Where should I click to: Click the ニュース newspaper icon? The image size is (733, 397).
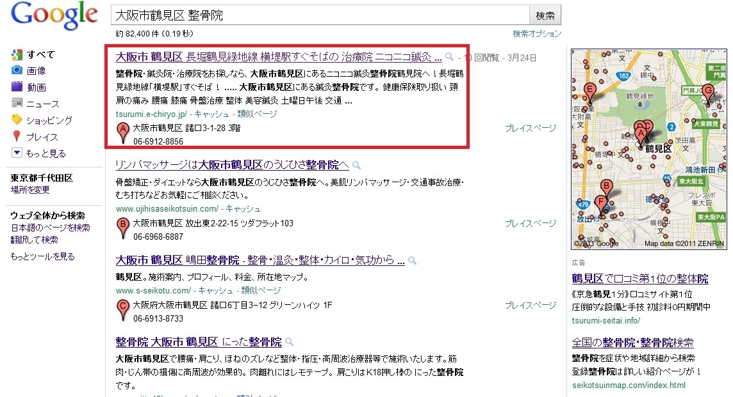(x=17, y=103)
